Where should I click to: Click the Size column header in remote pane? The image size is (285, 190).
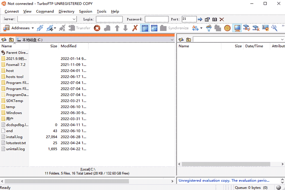[x=238, y=46]
